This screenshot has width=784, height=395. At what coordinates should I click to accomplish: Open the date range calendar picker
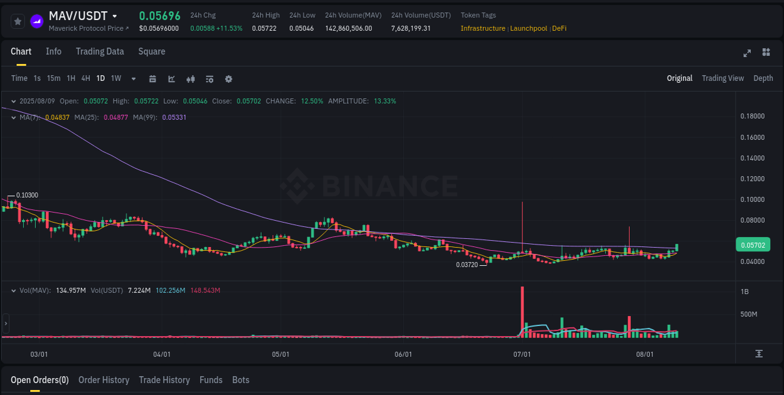pyautogui.click(x=152, y=78)
